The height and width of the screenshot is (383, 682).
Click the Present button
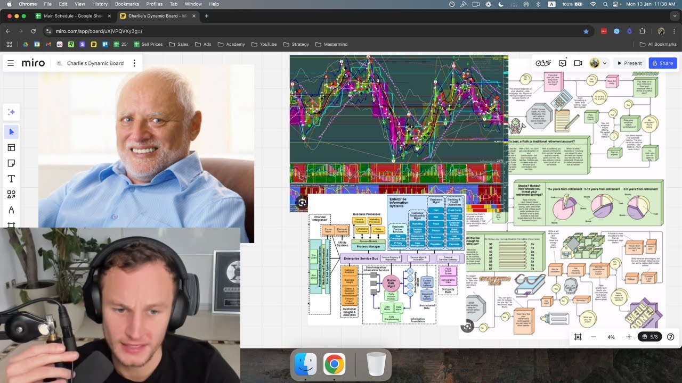point(629,63)
